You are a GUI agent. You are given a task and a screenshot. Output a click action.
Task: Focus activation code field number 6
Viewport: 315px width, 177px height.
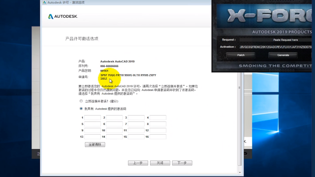click(x=114, y=124)
